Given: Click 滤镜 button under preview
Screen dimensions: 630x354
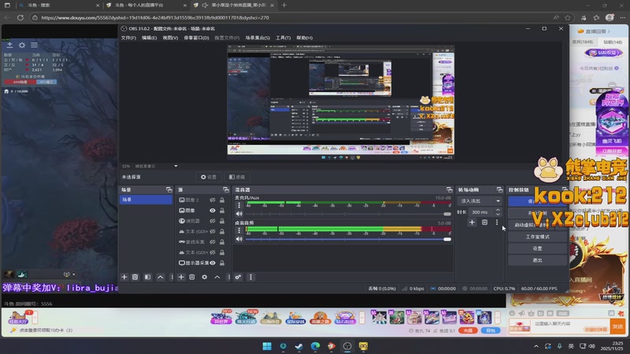Looking at the screenshot, I should pos(237,177).
